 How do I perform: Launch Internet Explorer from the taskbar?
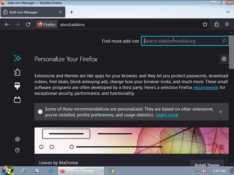point(24,171)
